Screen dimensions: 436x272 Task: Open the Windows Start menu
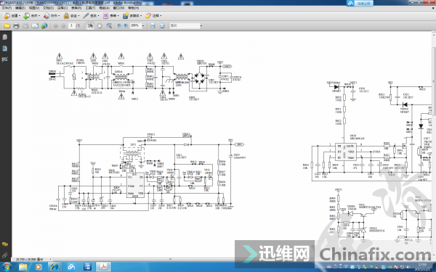point(7,267)
